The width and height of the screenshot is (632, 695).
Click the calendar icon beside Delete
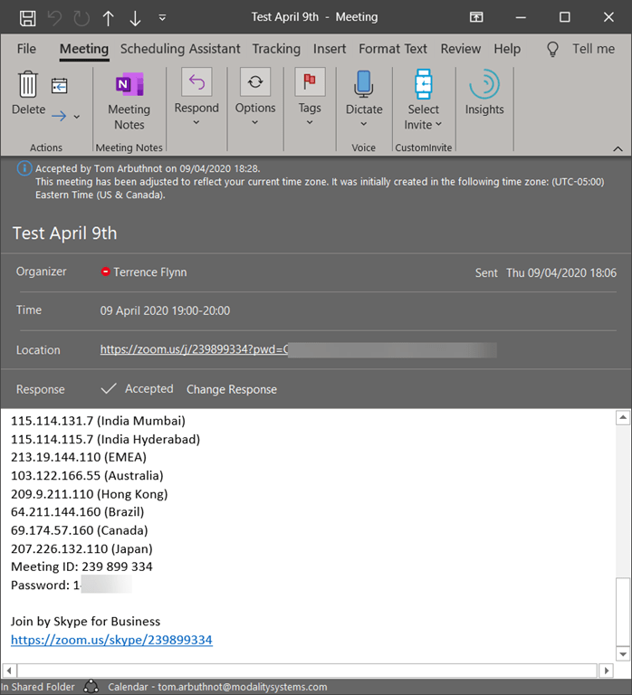point(60,86)
